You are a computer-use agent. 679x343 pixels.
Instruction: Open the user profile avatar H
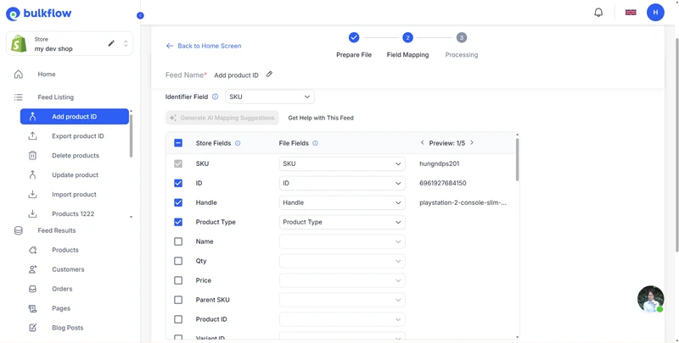[x=655, y=13]
